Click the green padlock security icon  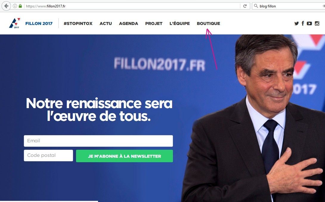point(20,6)
